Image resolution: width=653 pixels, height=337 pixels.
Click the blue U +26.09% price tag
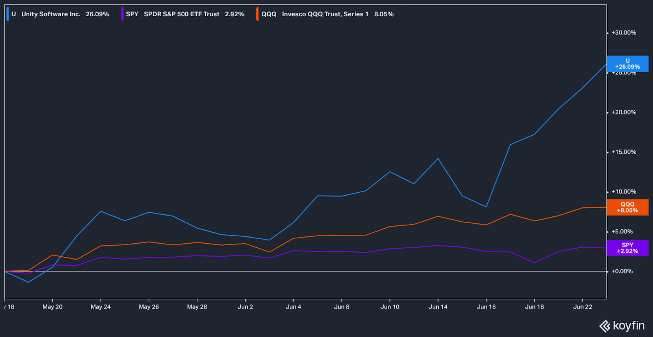click(628, 64)
